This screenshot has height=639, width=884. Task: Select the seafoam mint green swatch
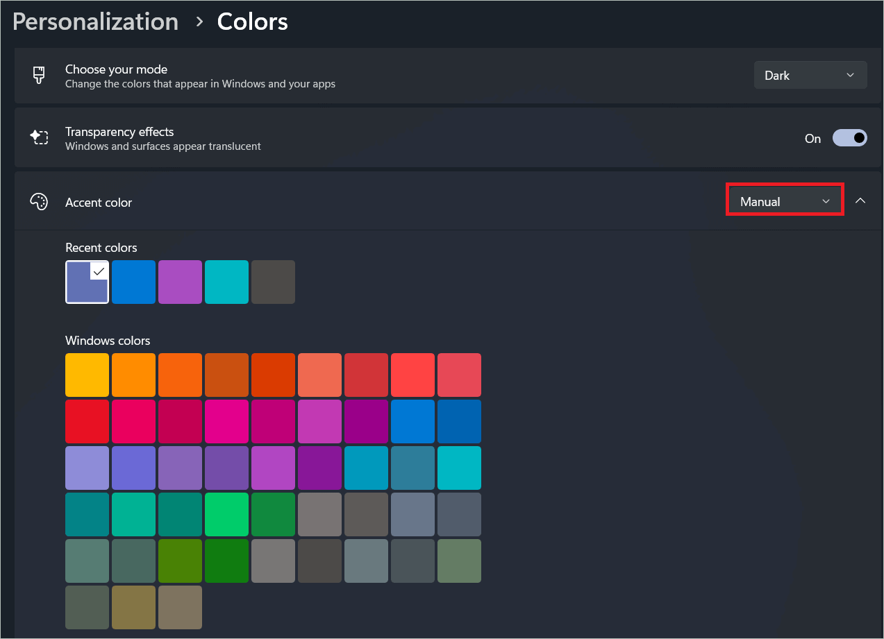click(133, 514)
